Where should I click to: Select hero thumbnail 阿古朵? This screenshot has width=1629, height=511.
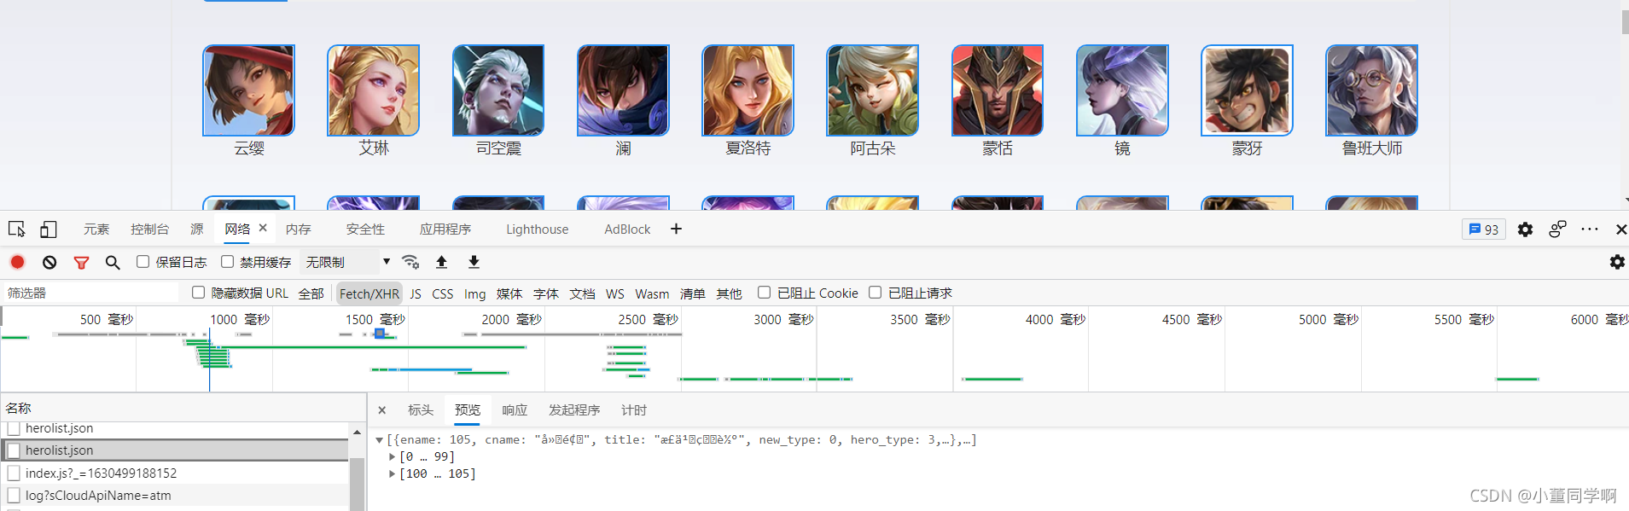point(873,90)
